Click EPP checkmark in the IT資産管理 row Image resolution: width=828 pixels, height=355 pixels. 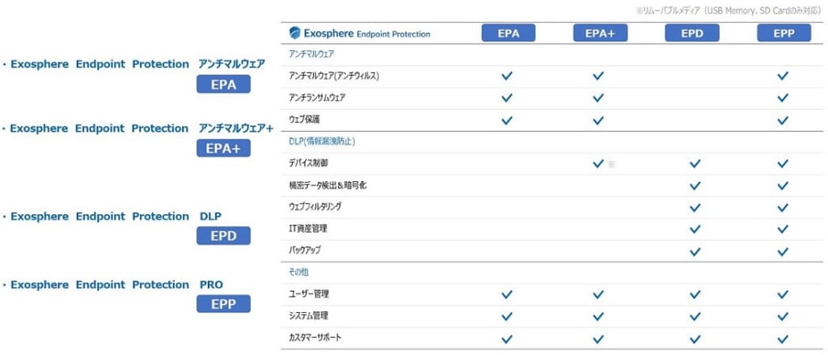point(783,229)
